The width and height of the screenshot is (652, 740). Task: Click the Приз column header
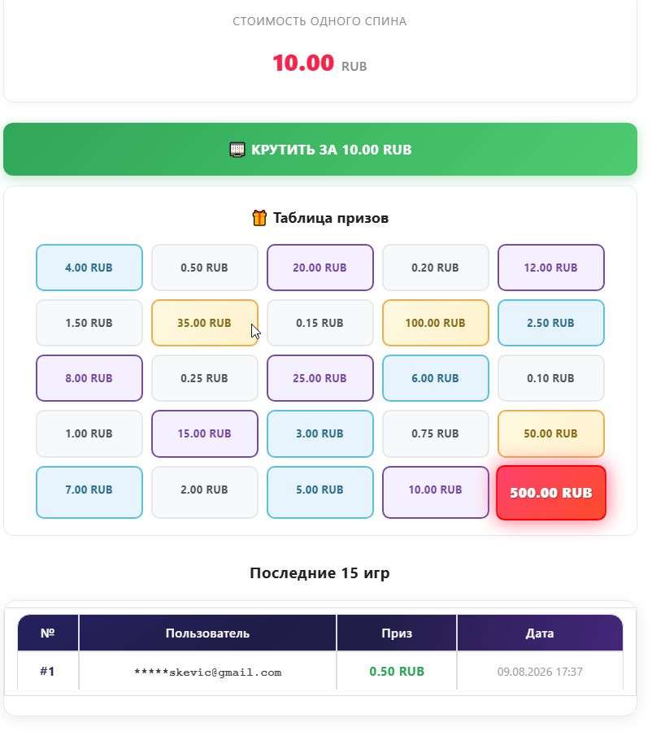point(397,633)
